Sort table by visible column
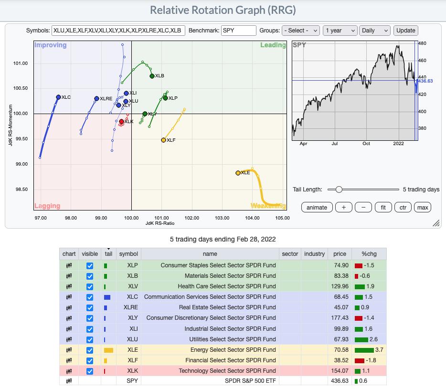Image resolution: width=446 pixels, height=389 pixels. tap(90, 253)
